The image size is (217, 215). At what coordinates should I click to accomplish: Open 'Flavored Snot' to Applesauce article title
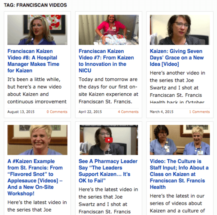(35, 177)
